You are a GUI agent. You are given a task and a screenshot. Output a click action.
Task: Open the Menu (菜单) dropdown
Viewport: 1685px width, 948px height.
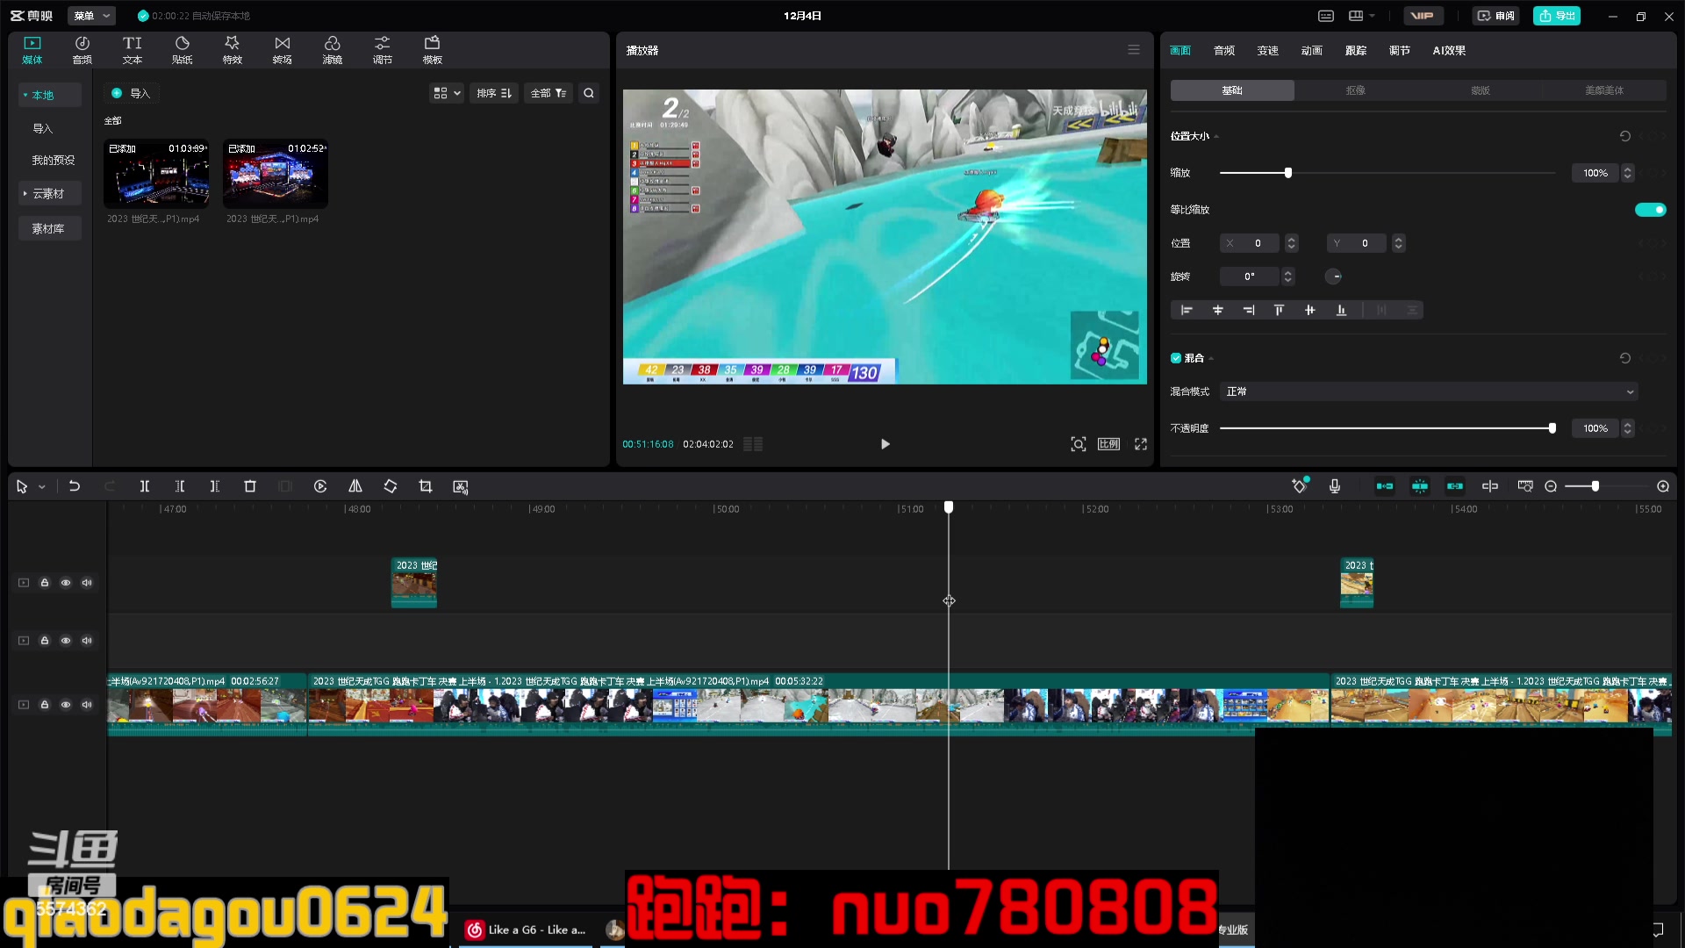[91, 16]
